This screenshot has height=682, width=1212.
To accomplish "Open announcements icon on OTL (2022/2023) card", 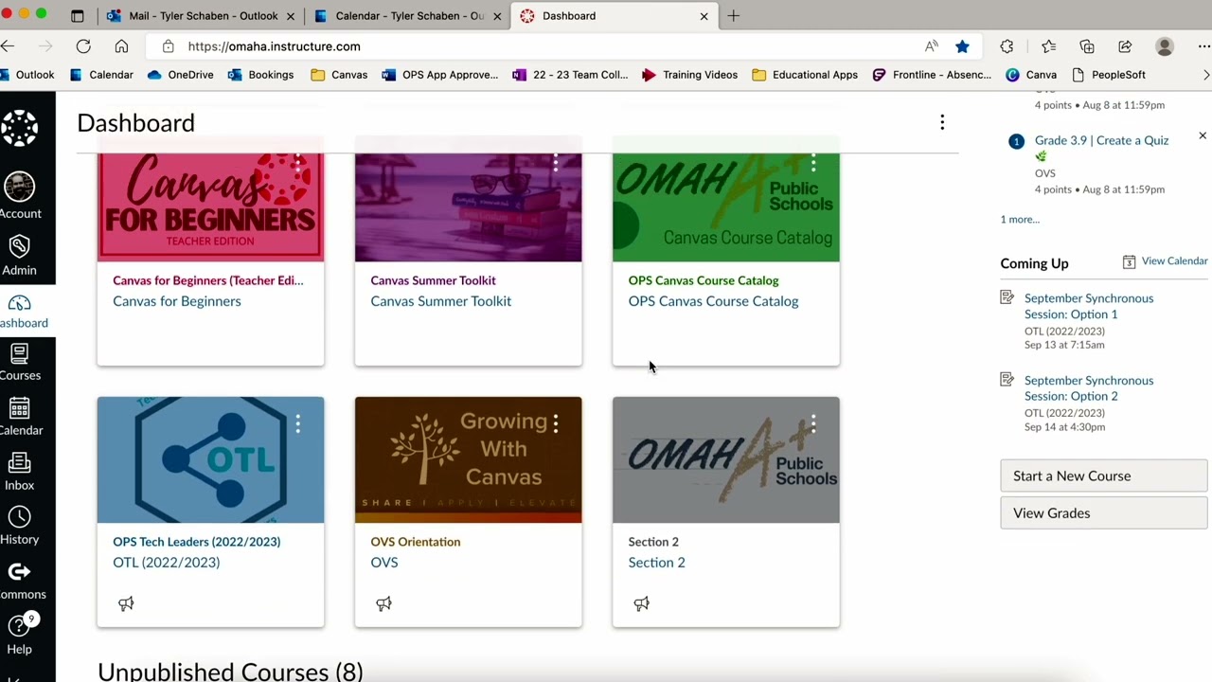I will (126, 603).
